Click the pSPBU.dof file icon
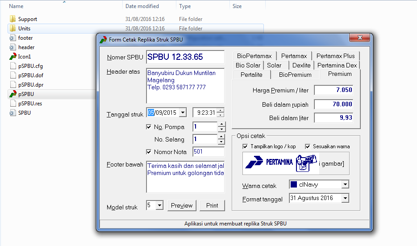Viewport: 417px width, 246px height. (x=13, y=75)
